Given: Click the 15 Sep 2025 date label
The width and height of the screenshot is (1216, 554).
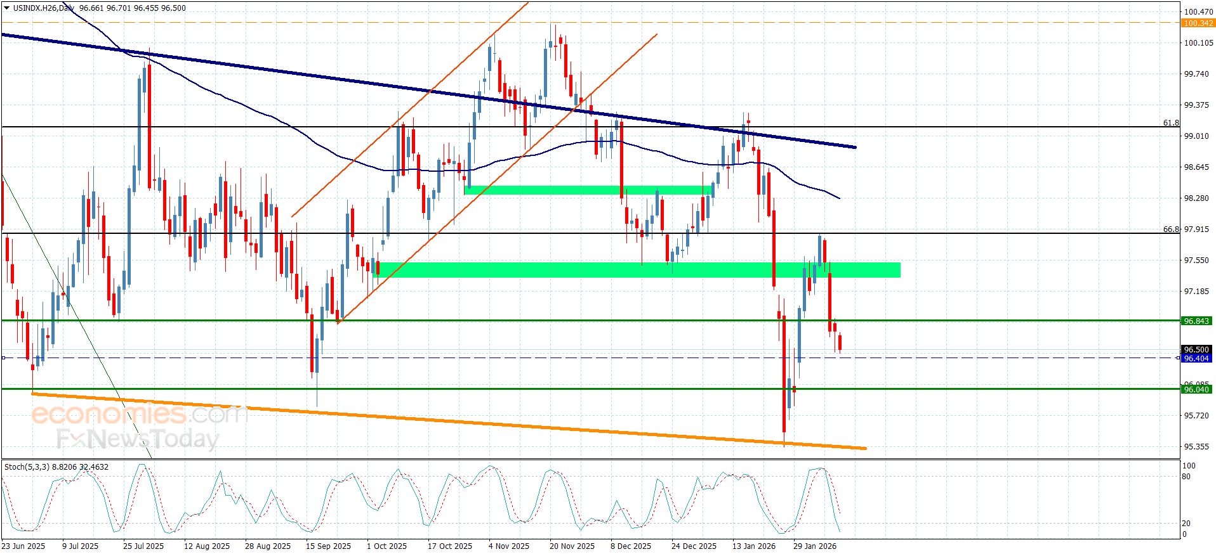Looking at the screenshot, I should [328, 546].
